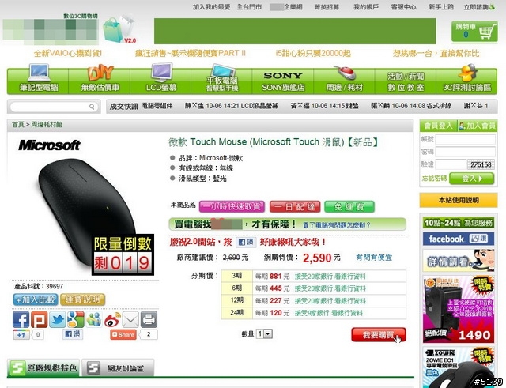
Task: Open 平板電腦 智慧型手機 category
Action: pos(221,79)
